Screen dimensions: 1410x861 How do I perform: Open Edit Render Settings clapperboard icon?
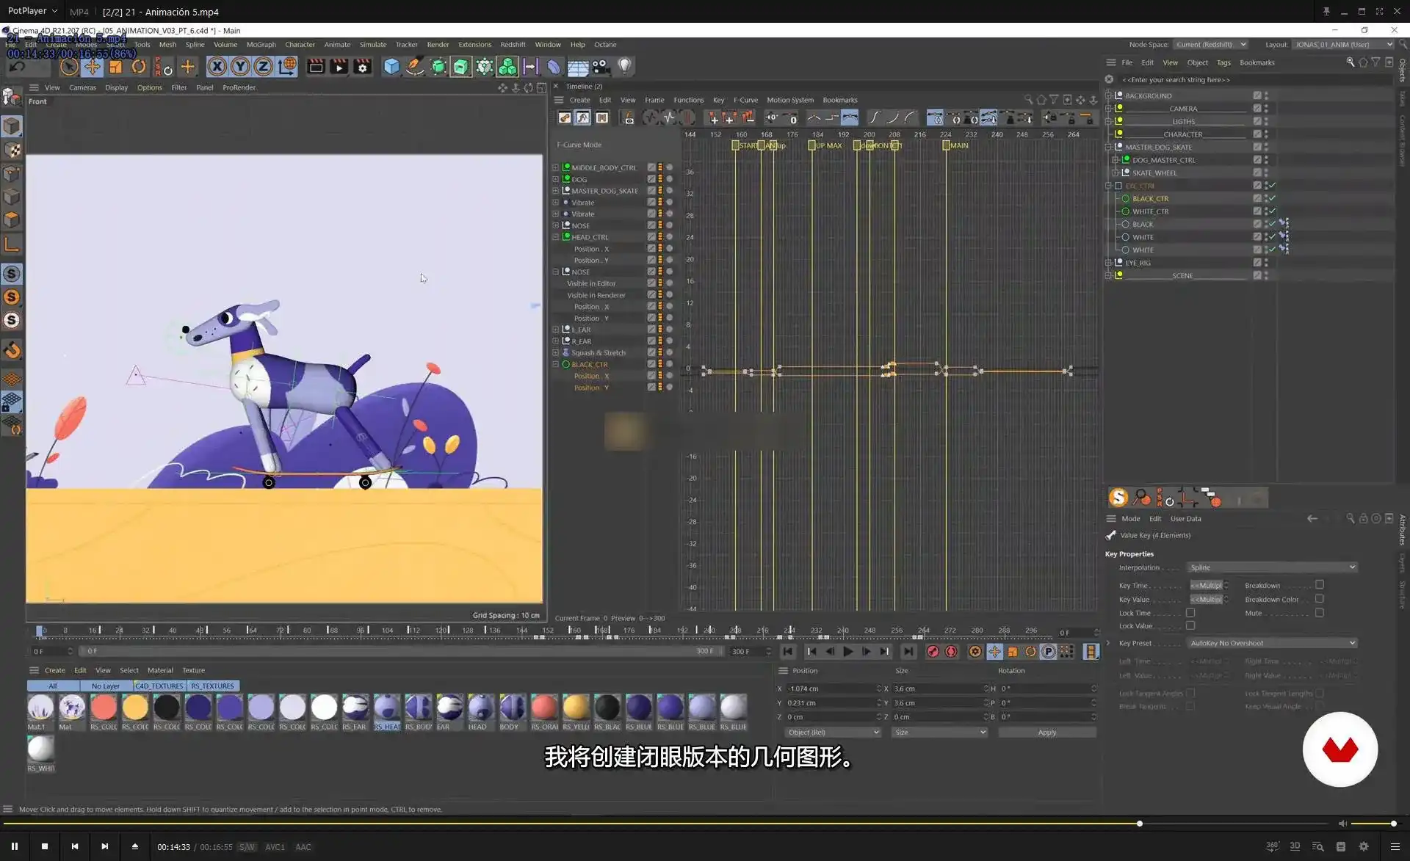(362, 67)
